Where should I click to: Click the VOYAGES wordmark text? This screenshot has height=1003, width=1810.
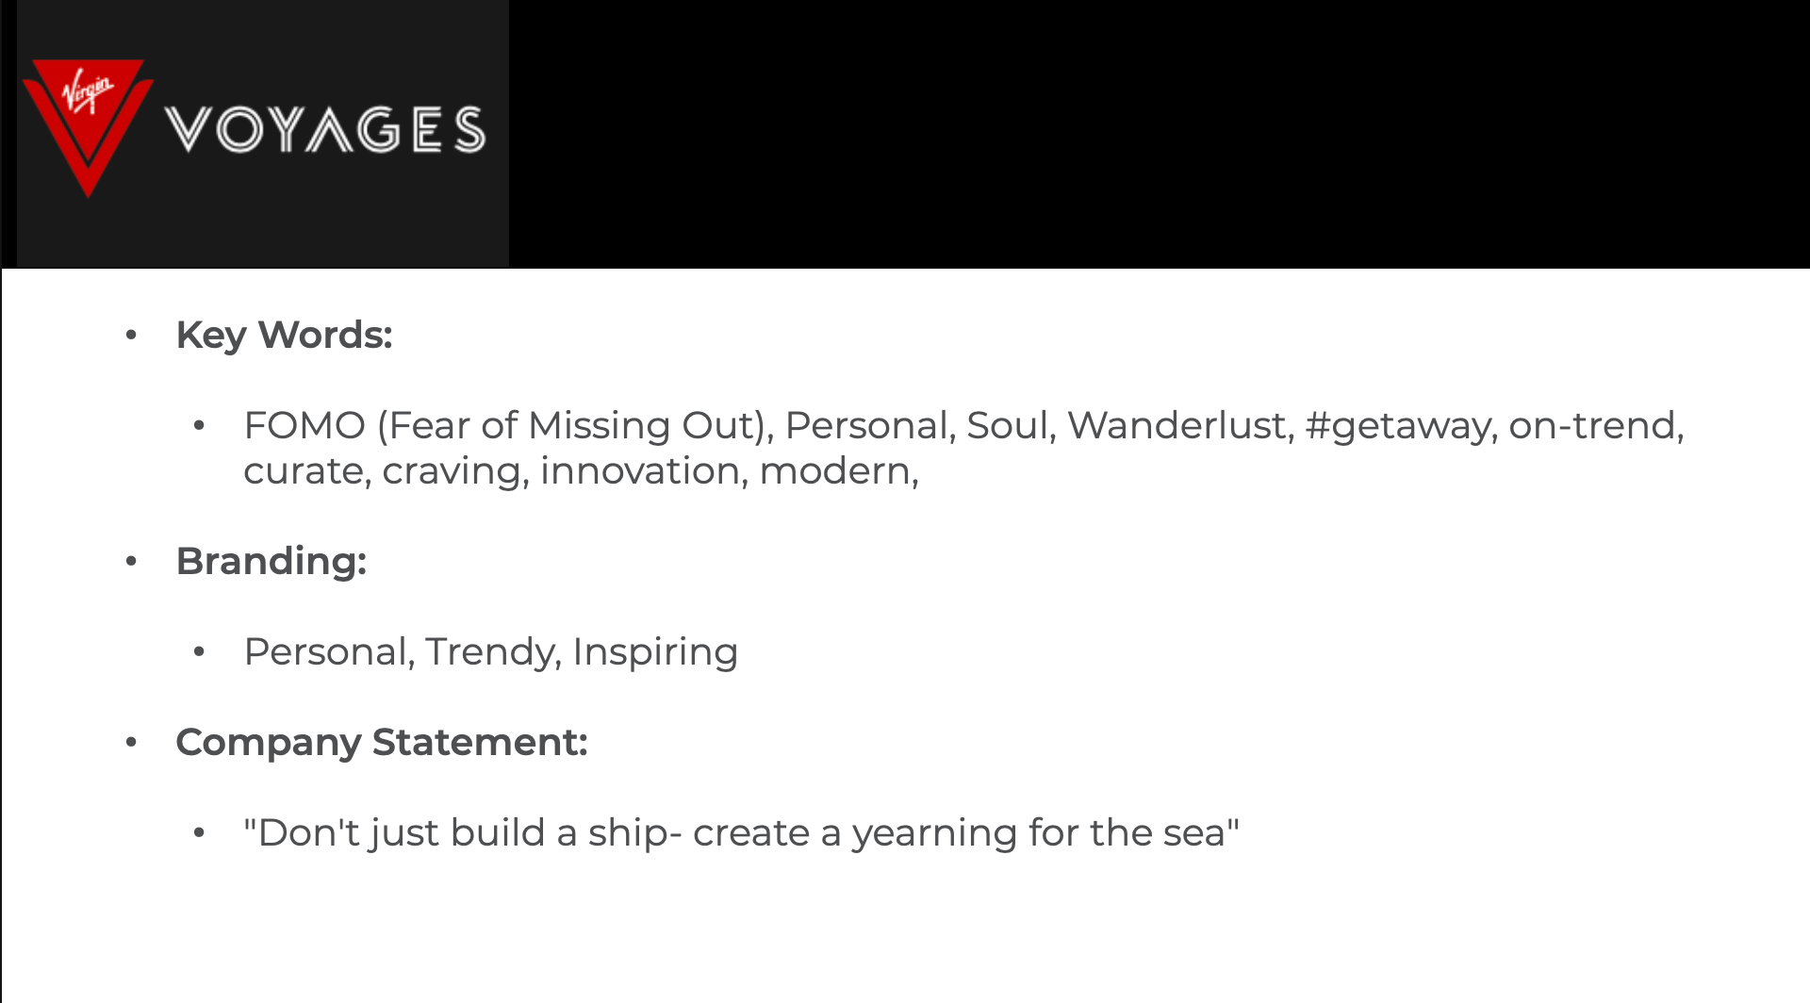tap(325, 129)
